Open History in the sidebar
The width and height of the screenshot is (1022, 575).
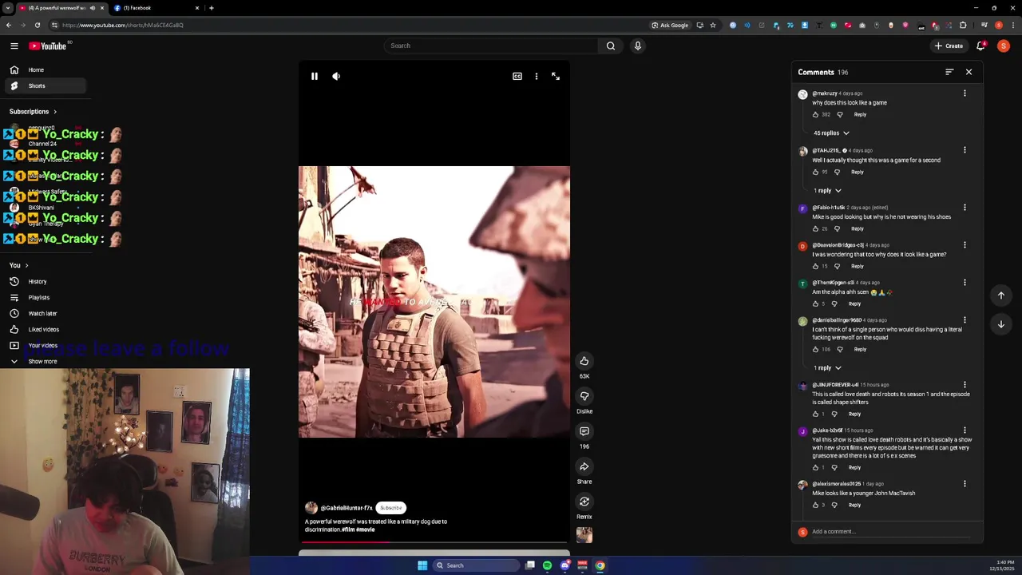tap(45, 282)
